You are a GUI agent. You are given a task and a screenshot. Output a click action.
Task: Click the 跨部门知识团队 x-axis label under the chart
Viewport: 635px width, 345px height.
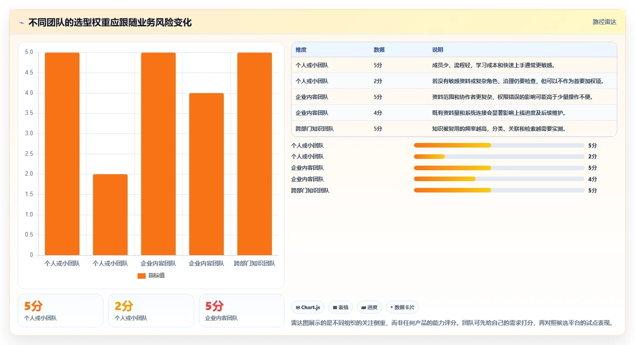click(x=255, y=263)
